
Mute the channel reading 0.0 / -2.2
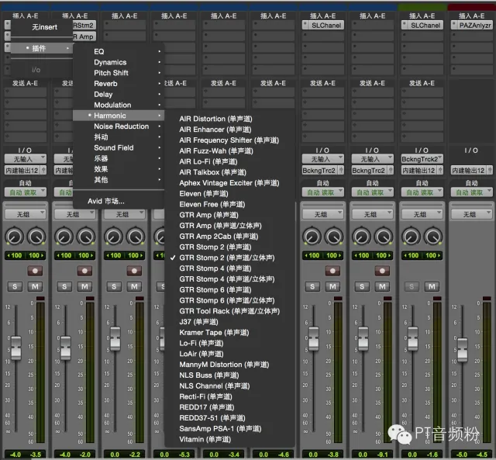134,287
